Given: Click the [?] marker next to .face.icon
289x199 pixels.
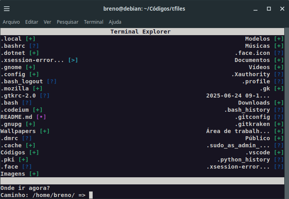Looking at the screenshot, I should click(x=279, y=53).
